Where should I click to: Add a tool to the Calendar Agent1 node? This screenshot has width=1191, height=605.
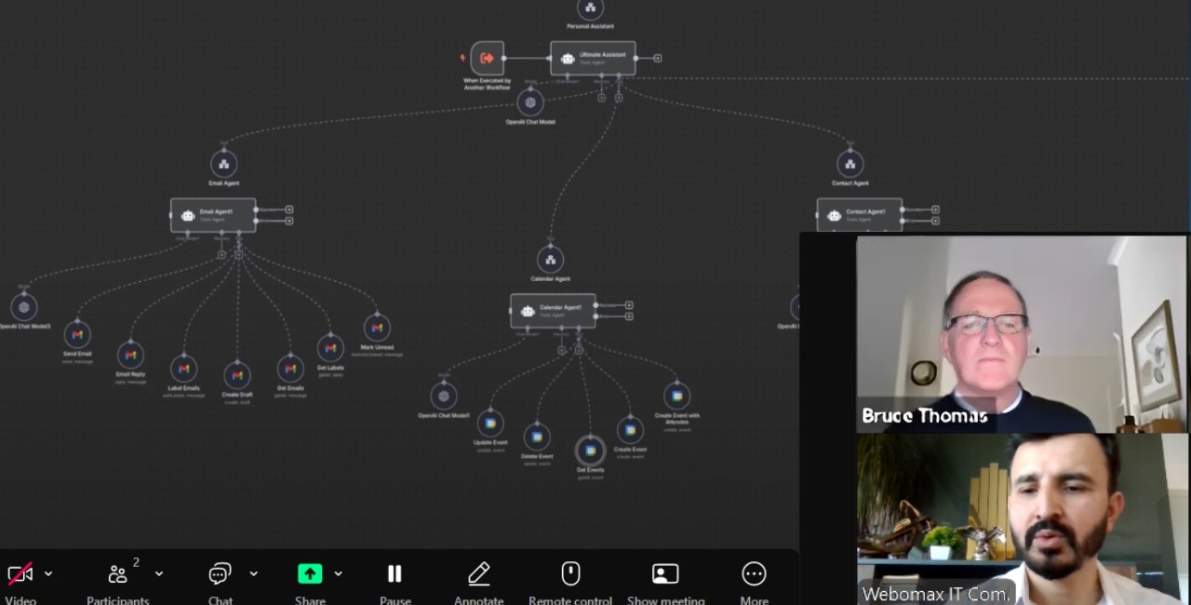click(579, 350)
